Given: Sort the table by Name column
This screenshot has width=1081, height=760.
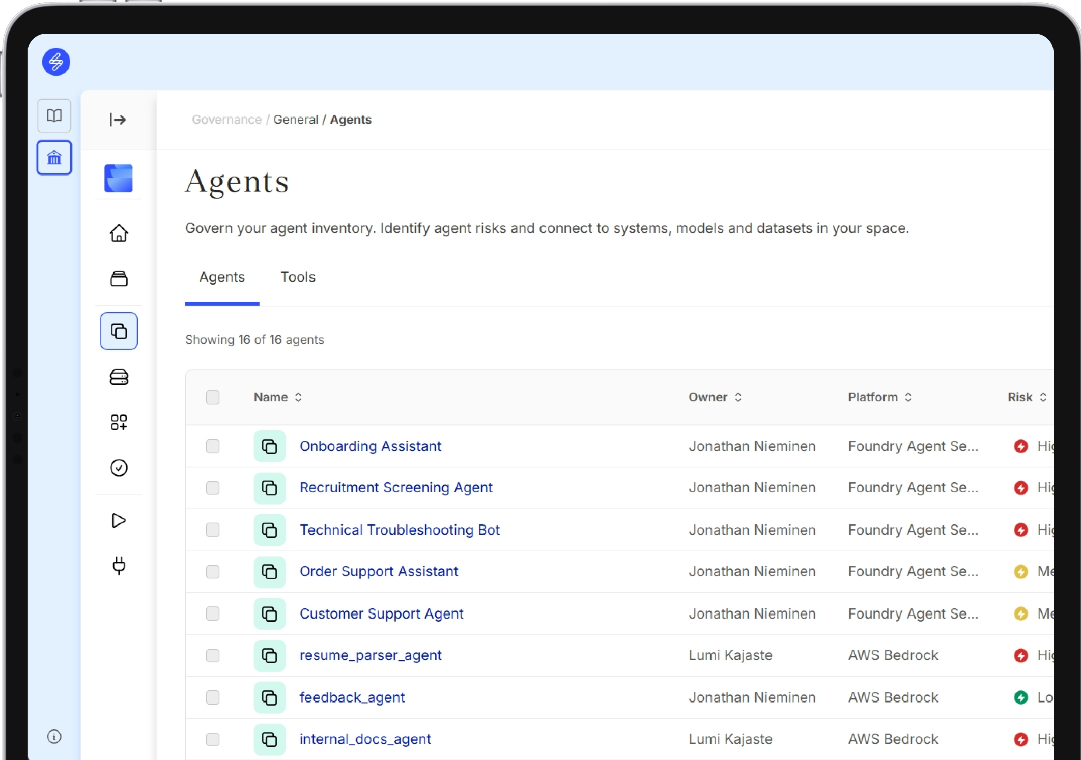Looking at the screenshot, I should tap(278, 397).
